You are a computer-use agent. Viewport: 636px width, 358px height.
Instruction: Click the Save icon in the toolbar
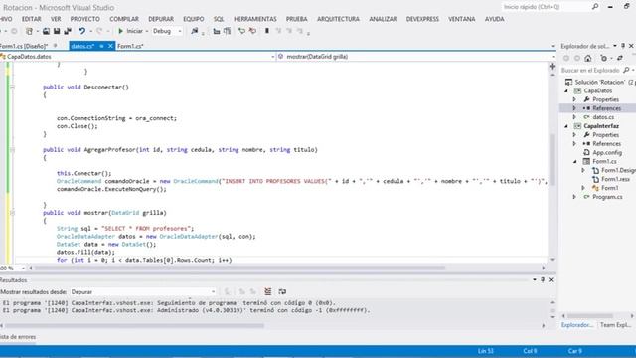pos(57,31)
